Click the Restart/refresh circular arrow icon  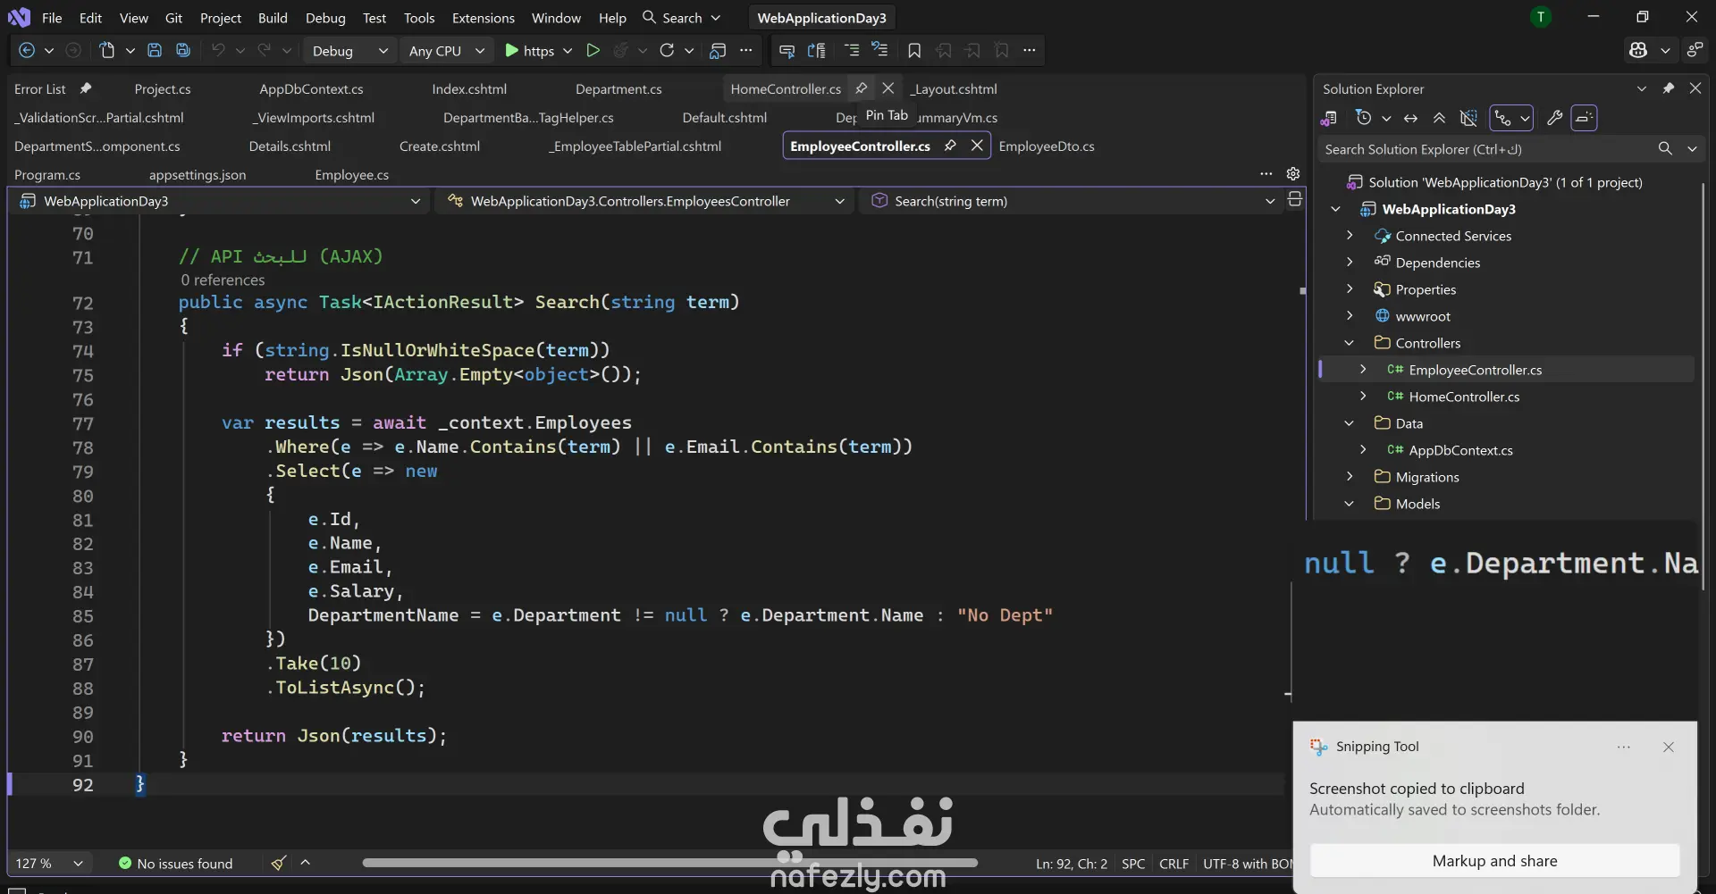(667, 51)
